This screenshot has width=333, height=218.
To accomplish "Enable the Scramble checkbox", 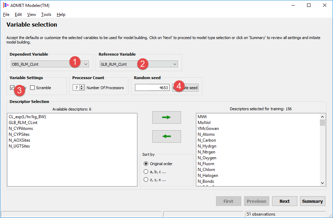I will [x=32, y=88].
